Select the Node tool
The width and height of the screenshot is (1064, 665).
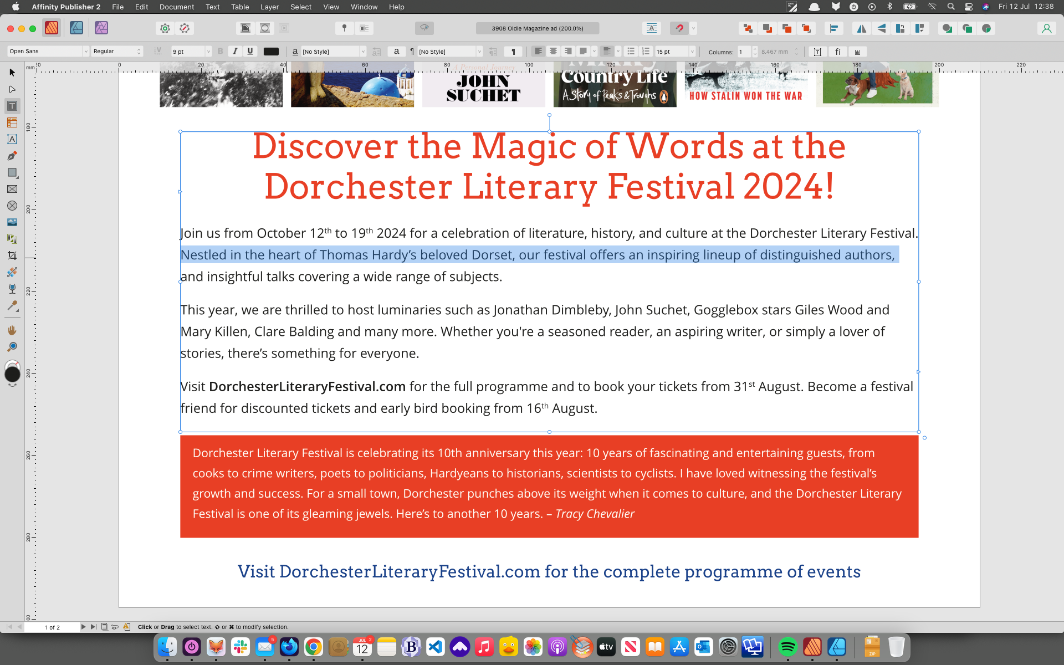[12, 89]
